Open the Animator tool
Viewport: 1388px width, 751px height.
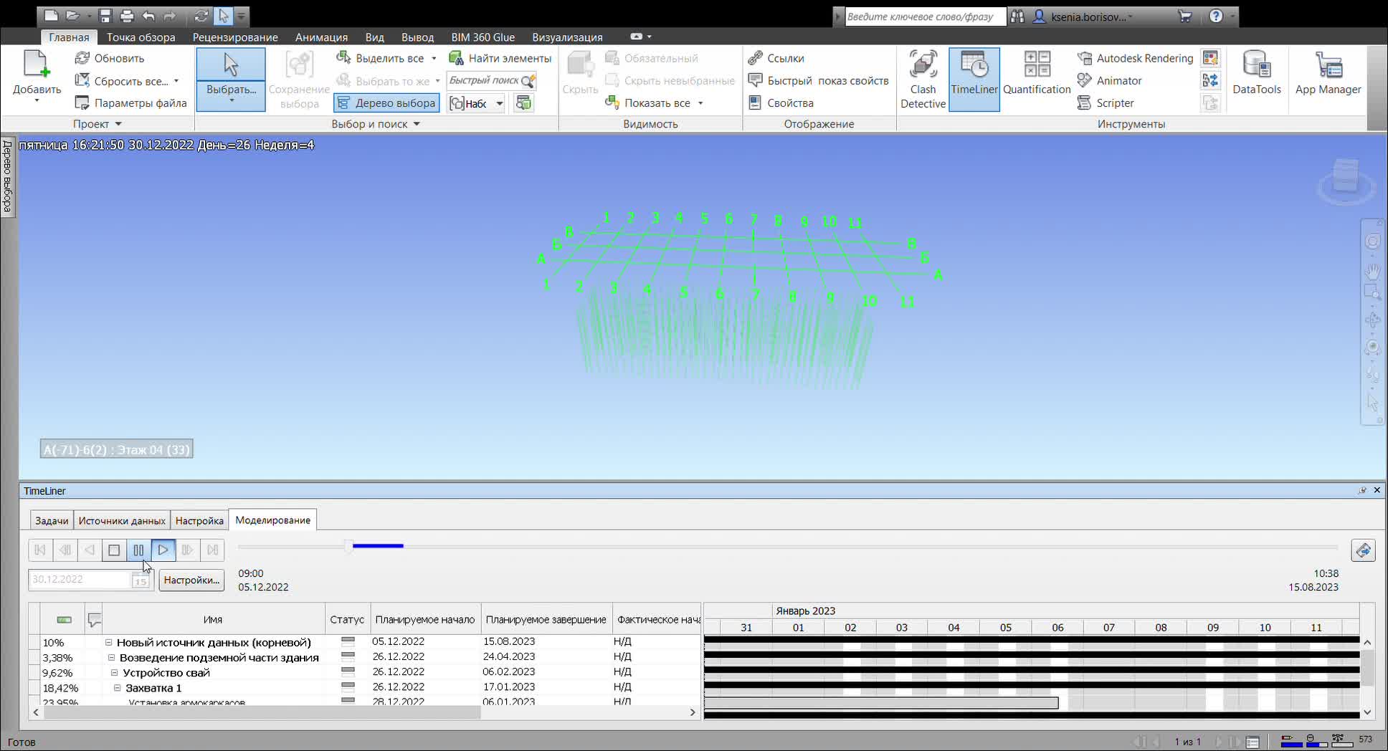click(x=1109, y=80)
